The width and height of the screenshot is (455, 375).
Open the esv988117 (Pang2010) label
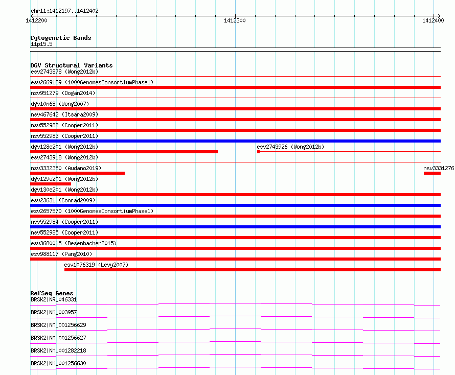click(x=61, y=254)
